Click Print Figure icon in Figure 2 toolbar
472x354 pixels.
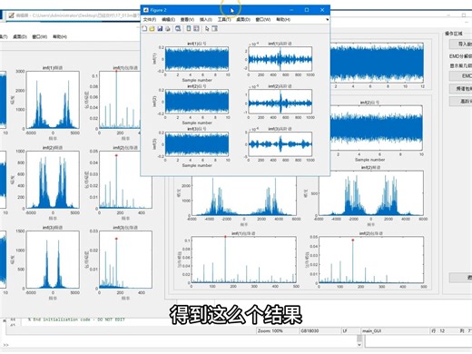pos(168,28)
